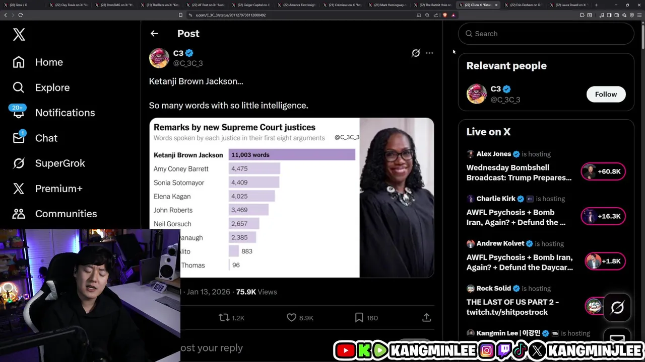Image resolution: width=645 pixels, height=362 pixels.
Task: Click Kangmin Lee hosting entry
Action: (528, 333)
